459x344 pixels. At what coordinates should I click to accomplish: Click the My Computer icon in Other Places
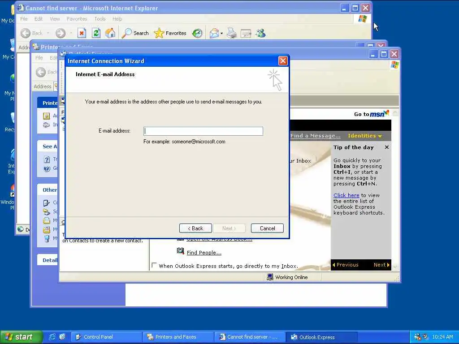coord(47,238)
